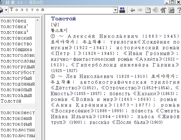Select толстоголовы entry in the list
Image resolution: width=181 pixels, height=140 pixels.
(18, 61)
